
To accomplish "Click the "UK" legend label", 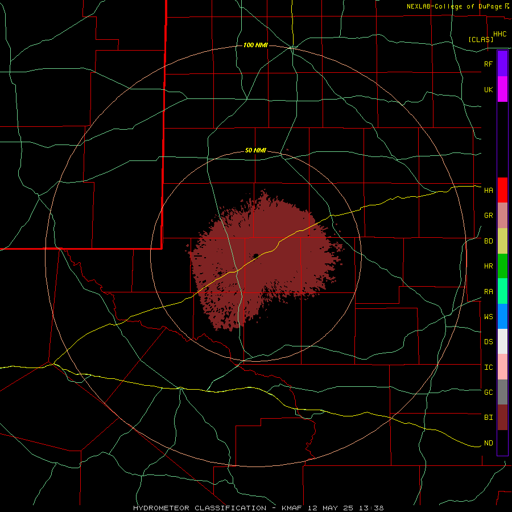I will click(488, 89).
